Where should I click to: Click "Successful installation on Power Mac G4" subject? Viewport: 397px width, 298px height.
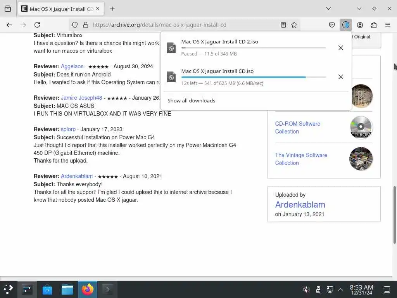pos(106,137)
